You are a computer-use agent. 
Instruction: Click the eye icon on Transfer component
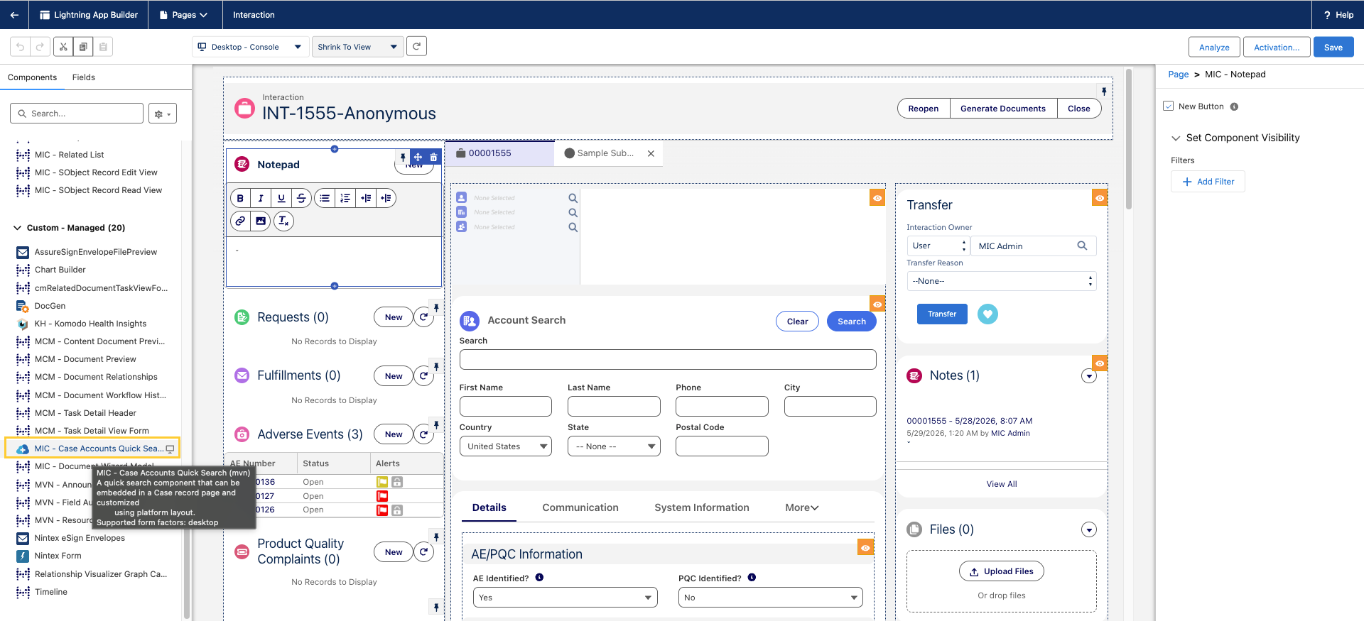point(1100,199)
